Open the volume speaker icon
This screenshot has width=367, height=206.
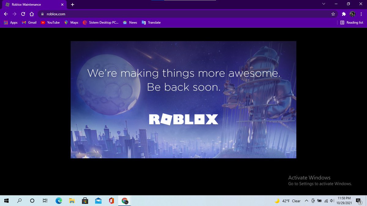(332, 201)
